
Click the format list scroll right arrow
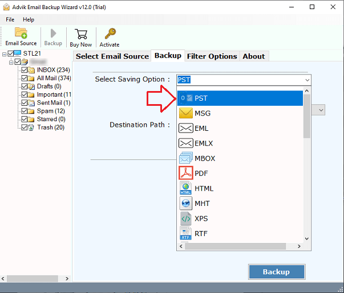click(x=299, y=246)
